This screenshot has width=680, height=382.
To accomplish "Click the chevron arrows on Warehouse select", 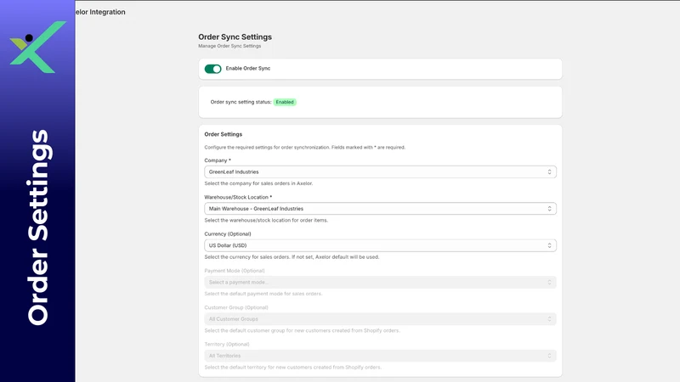I will 549,209.
